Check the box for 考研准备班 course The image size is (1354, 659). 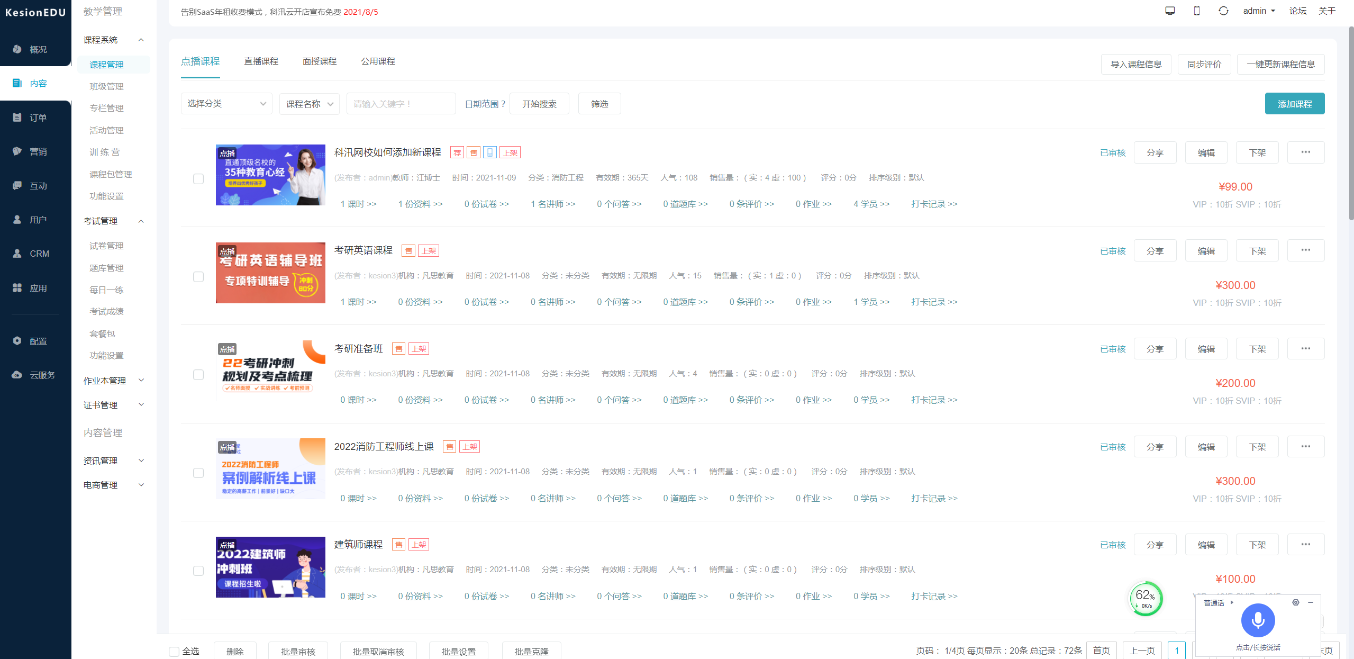(198, 375)
